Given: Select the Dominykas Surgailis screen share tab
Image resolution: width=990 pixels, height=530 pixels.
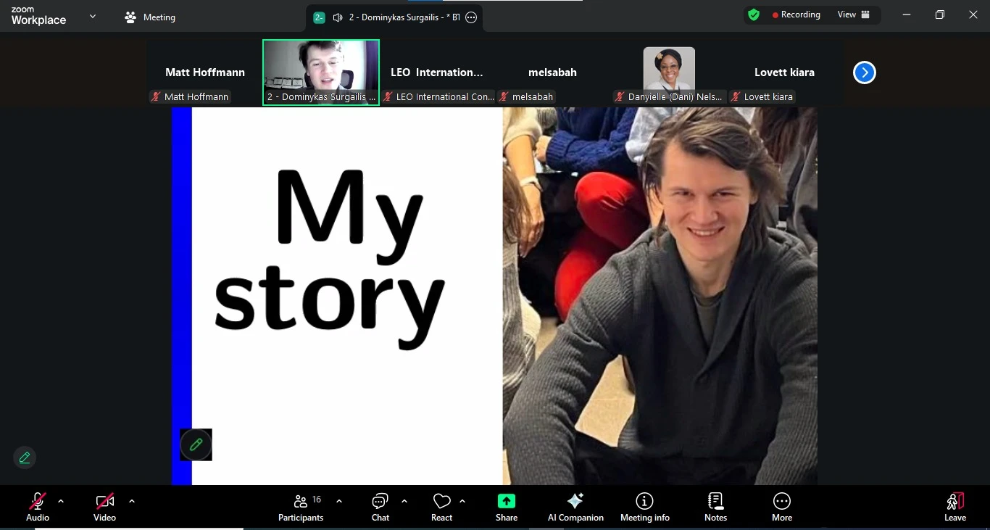Looking at the screenshot, I should pos(396,17).
